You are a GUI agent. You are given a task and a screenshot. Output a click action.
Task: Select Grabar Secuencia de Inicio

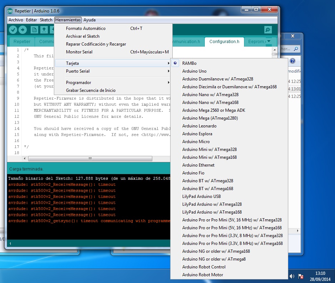[91, 90]
